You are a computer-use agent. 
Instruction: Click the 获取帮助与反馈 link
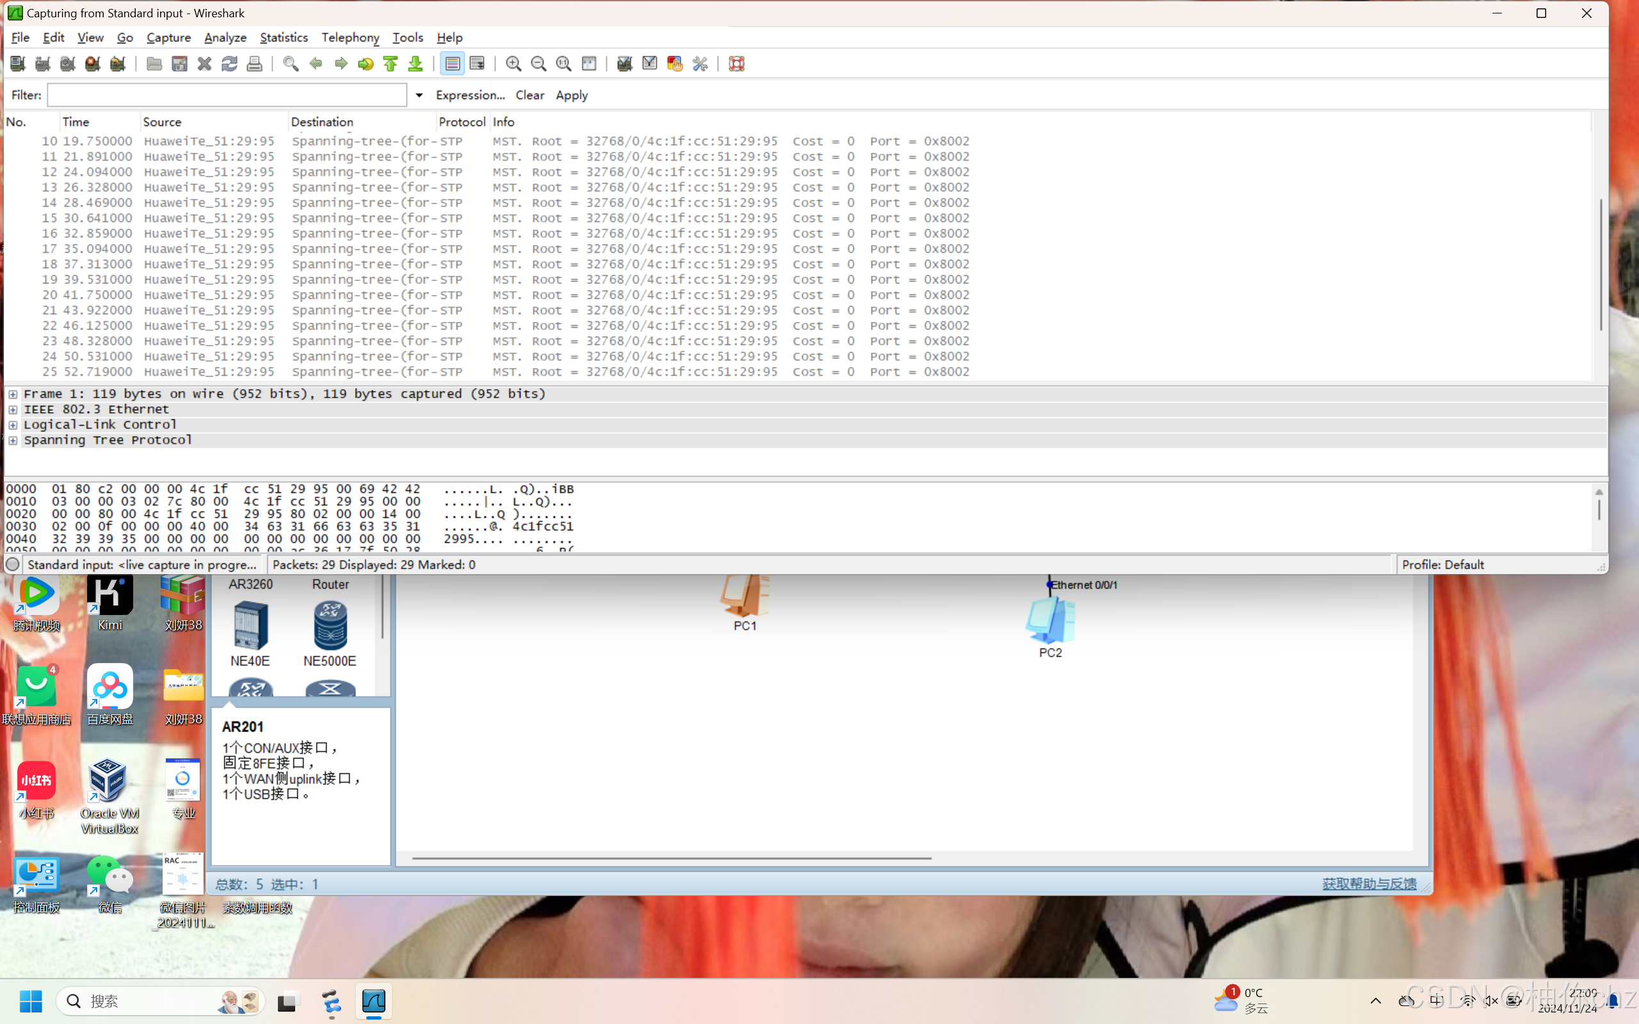1369,884
